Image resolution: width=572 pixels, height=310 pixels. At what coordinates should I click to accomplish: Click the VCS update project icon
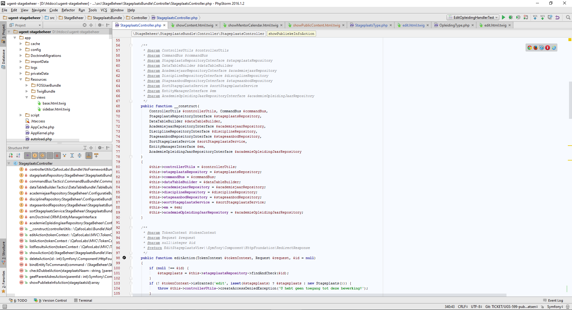coord(535,18)
